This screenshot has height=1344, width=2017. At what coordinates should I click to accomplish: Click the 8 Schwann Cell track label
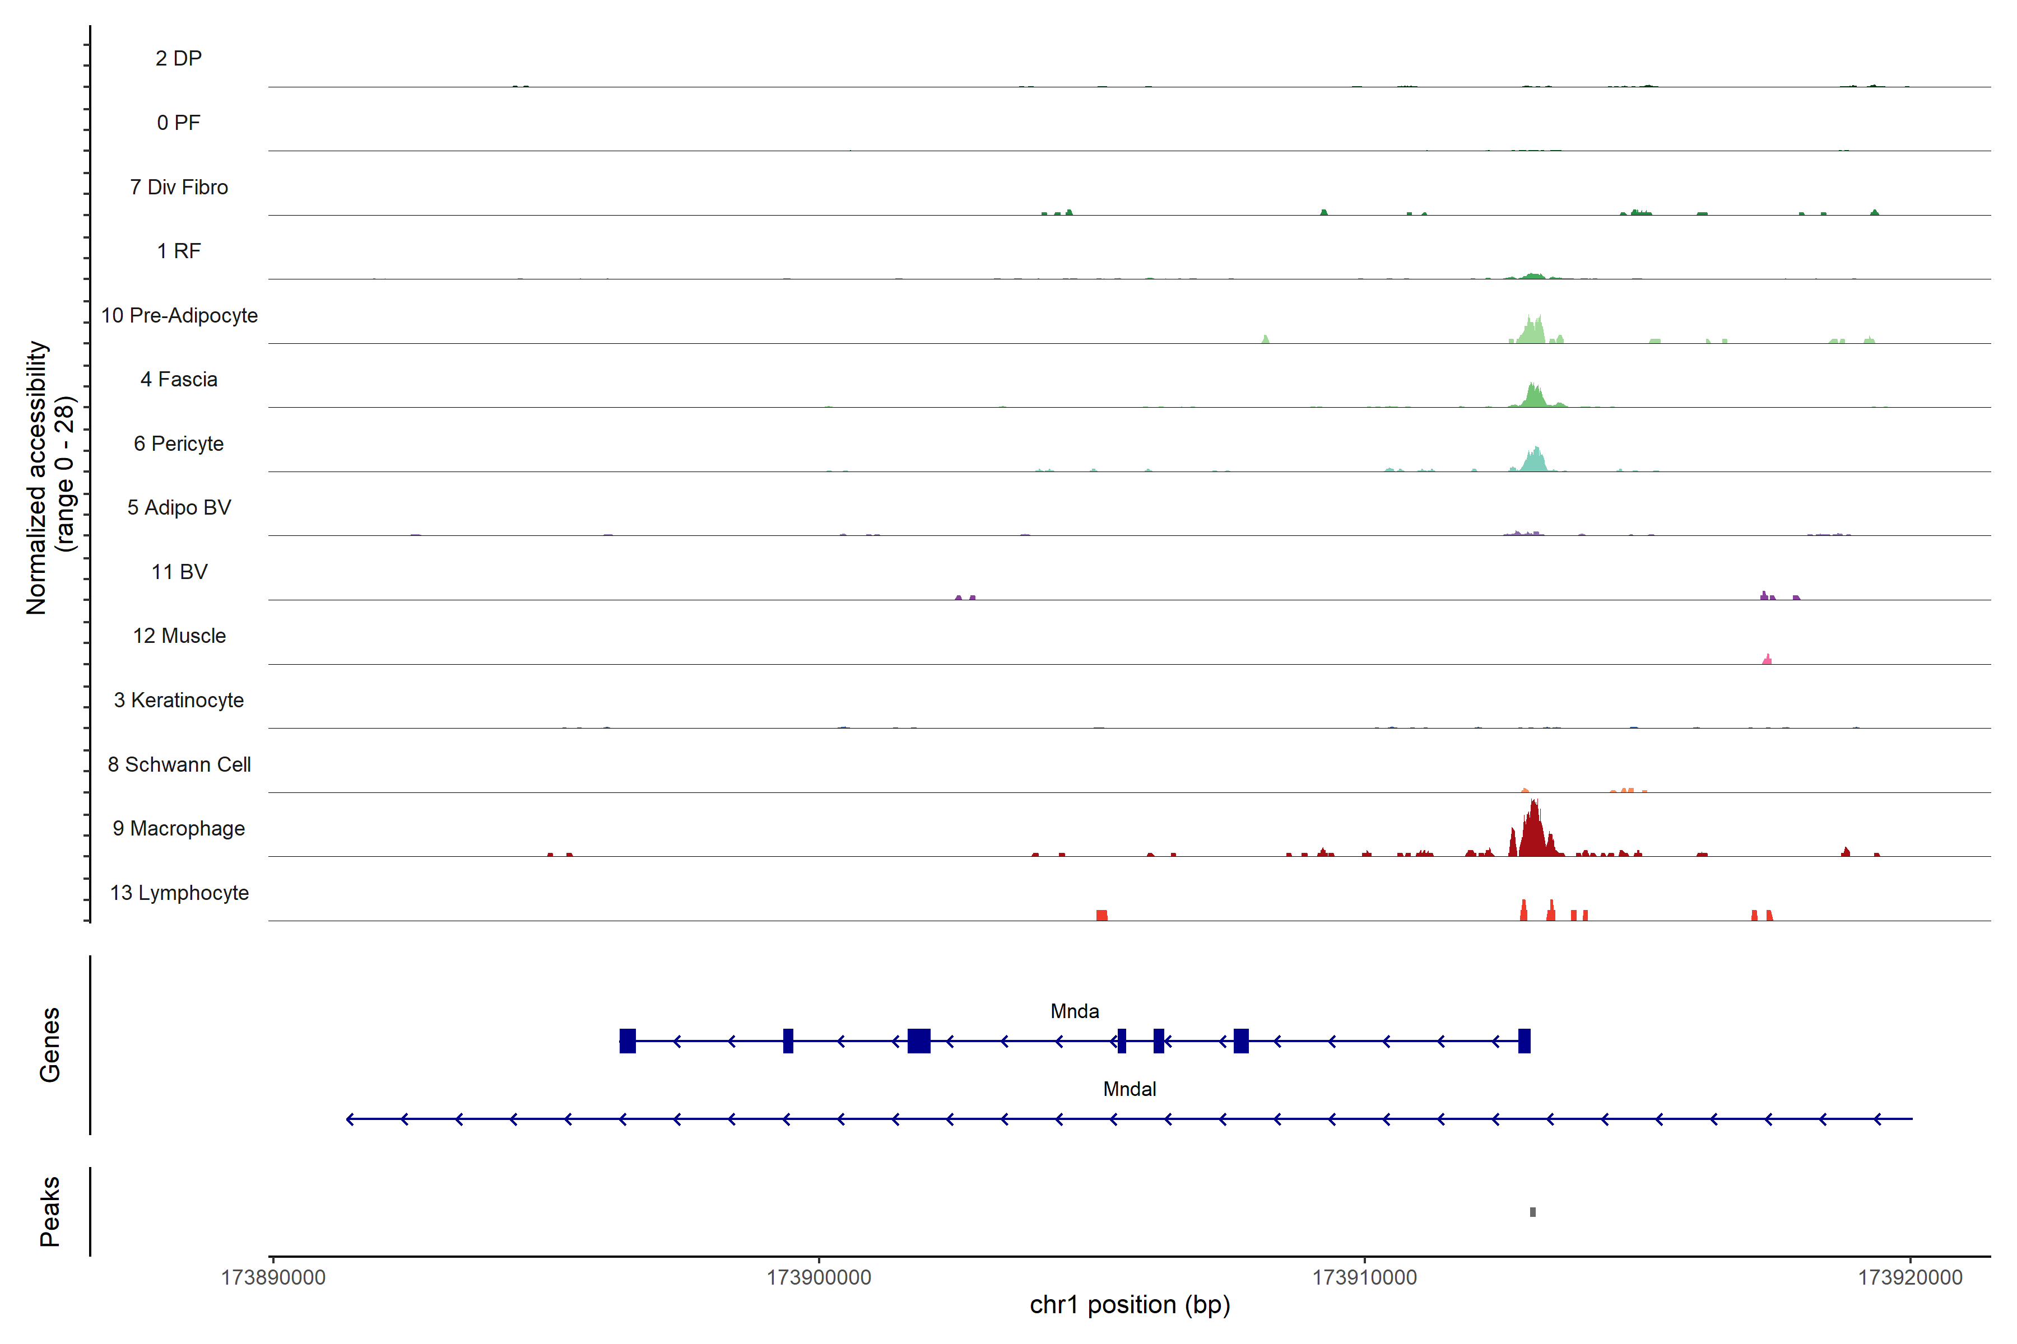tap(178, 764)
